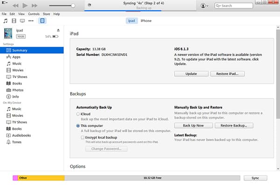Adjust the volume slider knob
Image resolution: width=280 pixels, height=185 pixels.
coord(73,6)
